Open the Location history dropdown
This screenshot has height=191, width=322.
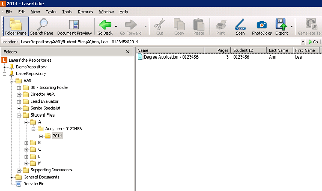[x=303, y=42]
